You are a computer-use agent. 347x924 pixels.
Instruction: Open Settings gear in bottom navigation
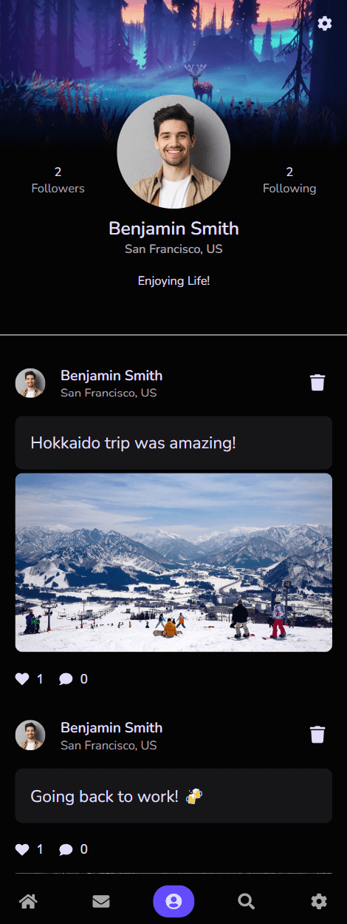click(x=319, y=901)
